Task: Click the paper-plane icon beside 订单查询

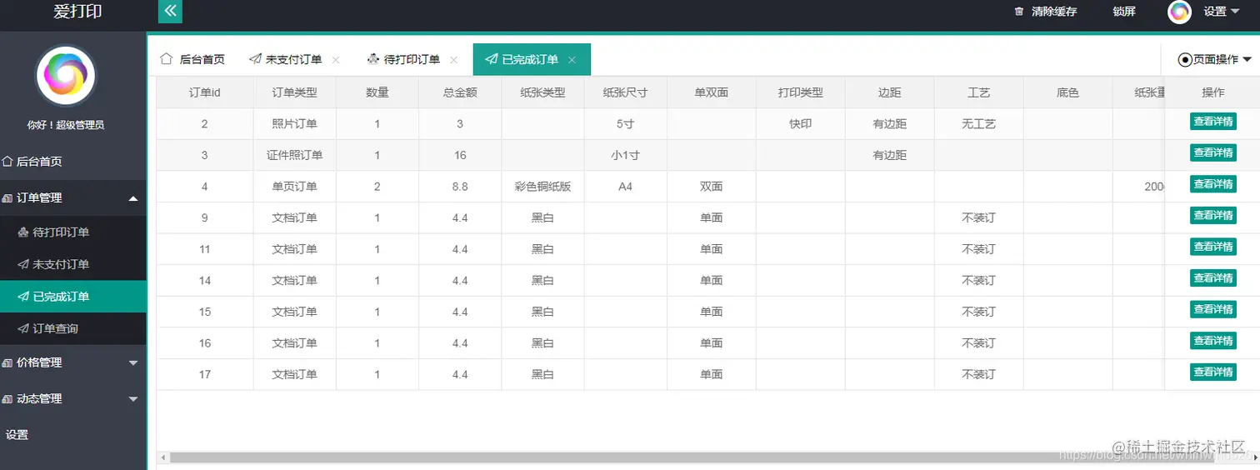Action: (23, 328)
